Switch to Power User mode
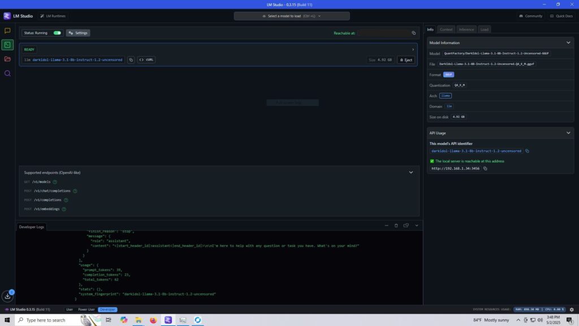Image resolution: width=579 pixels, height=326 pixels. (87, 310)
